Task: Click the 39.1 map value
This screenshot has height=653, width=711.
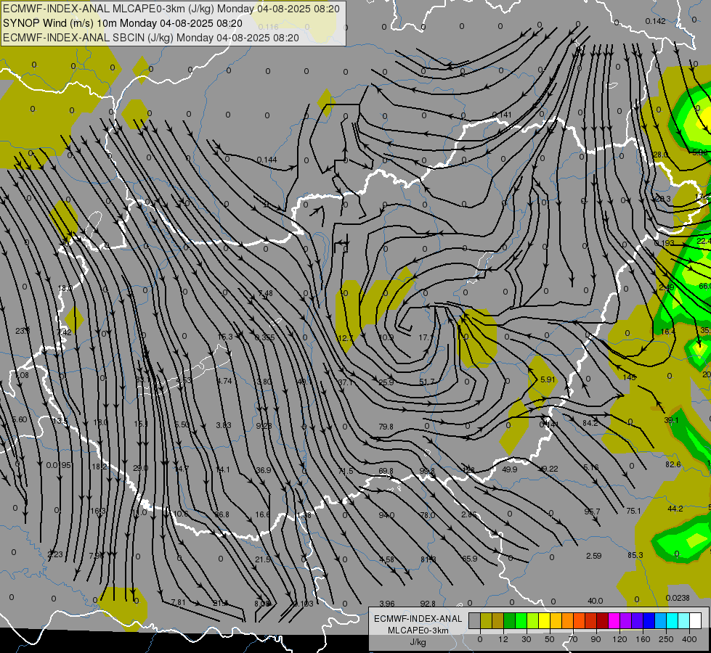Action: tap(672, 420)
